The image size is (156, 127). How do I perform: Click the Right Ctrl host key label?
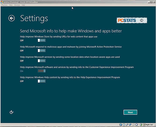coord(149,125)
